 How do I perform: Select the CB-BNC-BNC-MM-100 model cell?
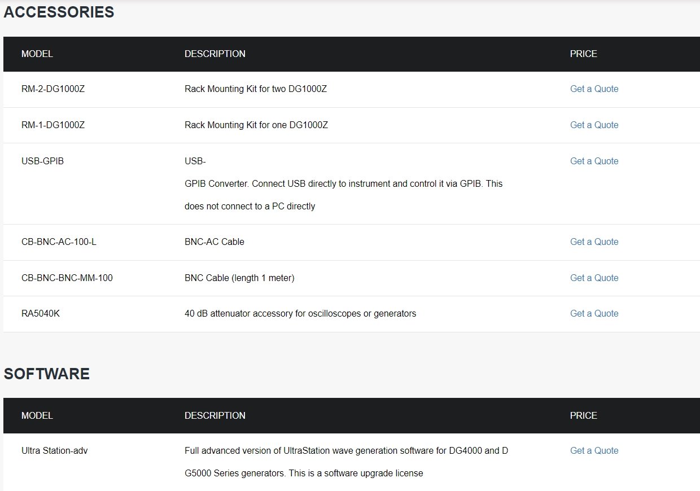[67, 278]
